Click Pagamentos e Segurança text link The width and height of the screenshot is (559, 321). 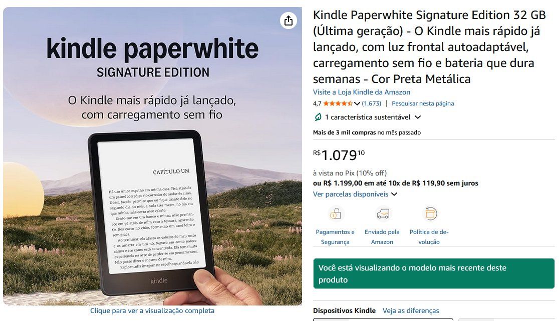[335, 236]
